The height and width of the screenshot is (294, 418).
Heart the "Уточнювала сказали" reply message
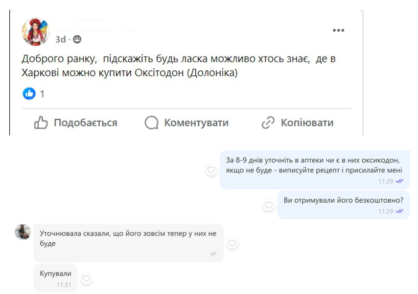point(232,243)
